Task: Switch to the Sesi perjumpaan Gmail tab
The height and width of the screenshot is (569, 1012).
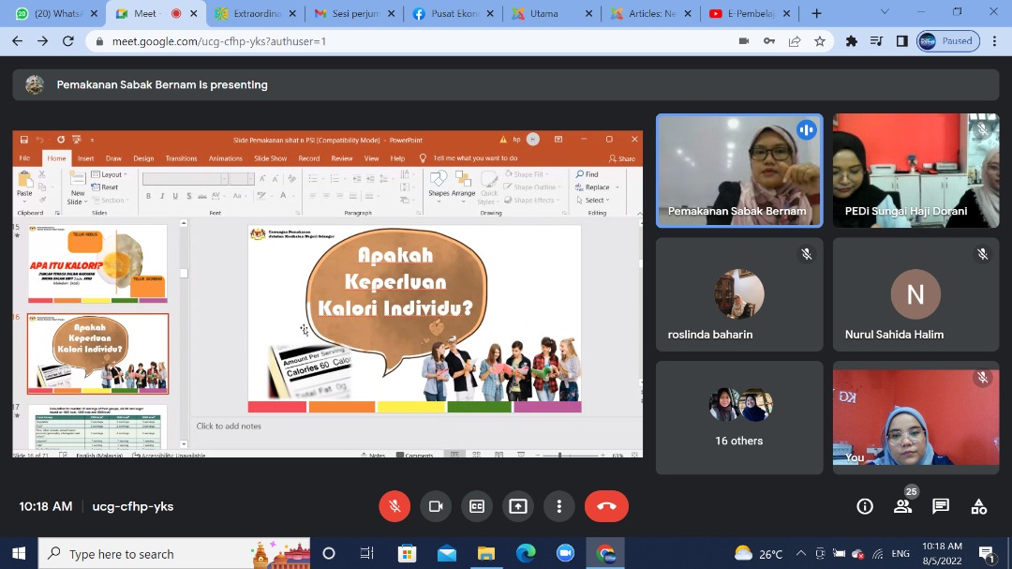Action: click(x=351, y=14)
